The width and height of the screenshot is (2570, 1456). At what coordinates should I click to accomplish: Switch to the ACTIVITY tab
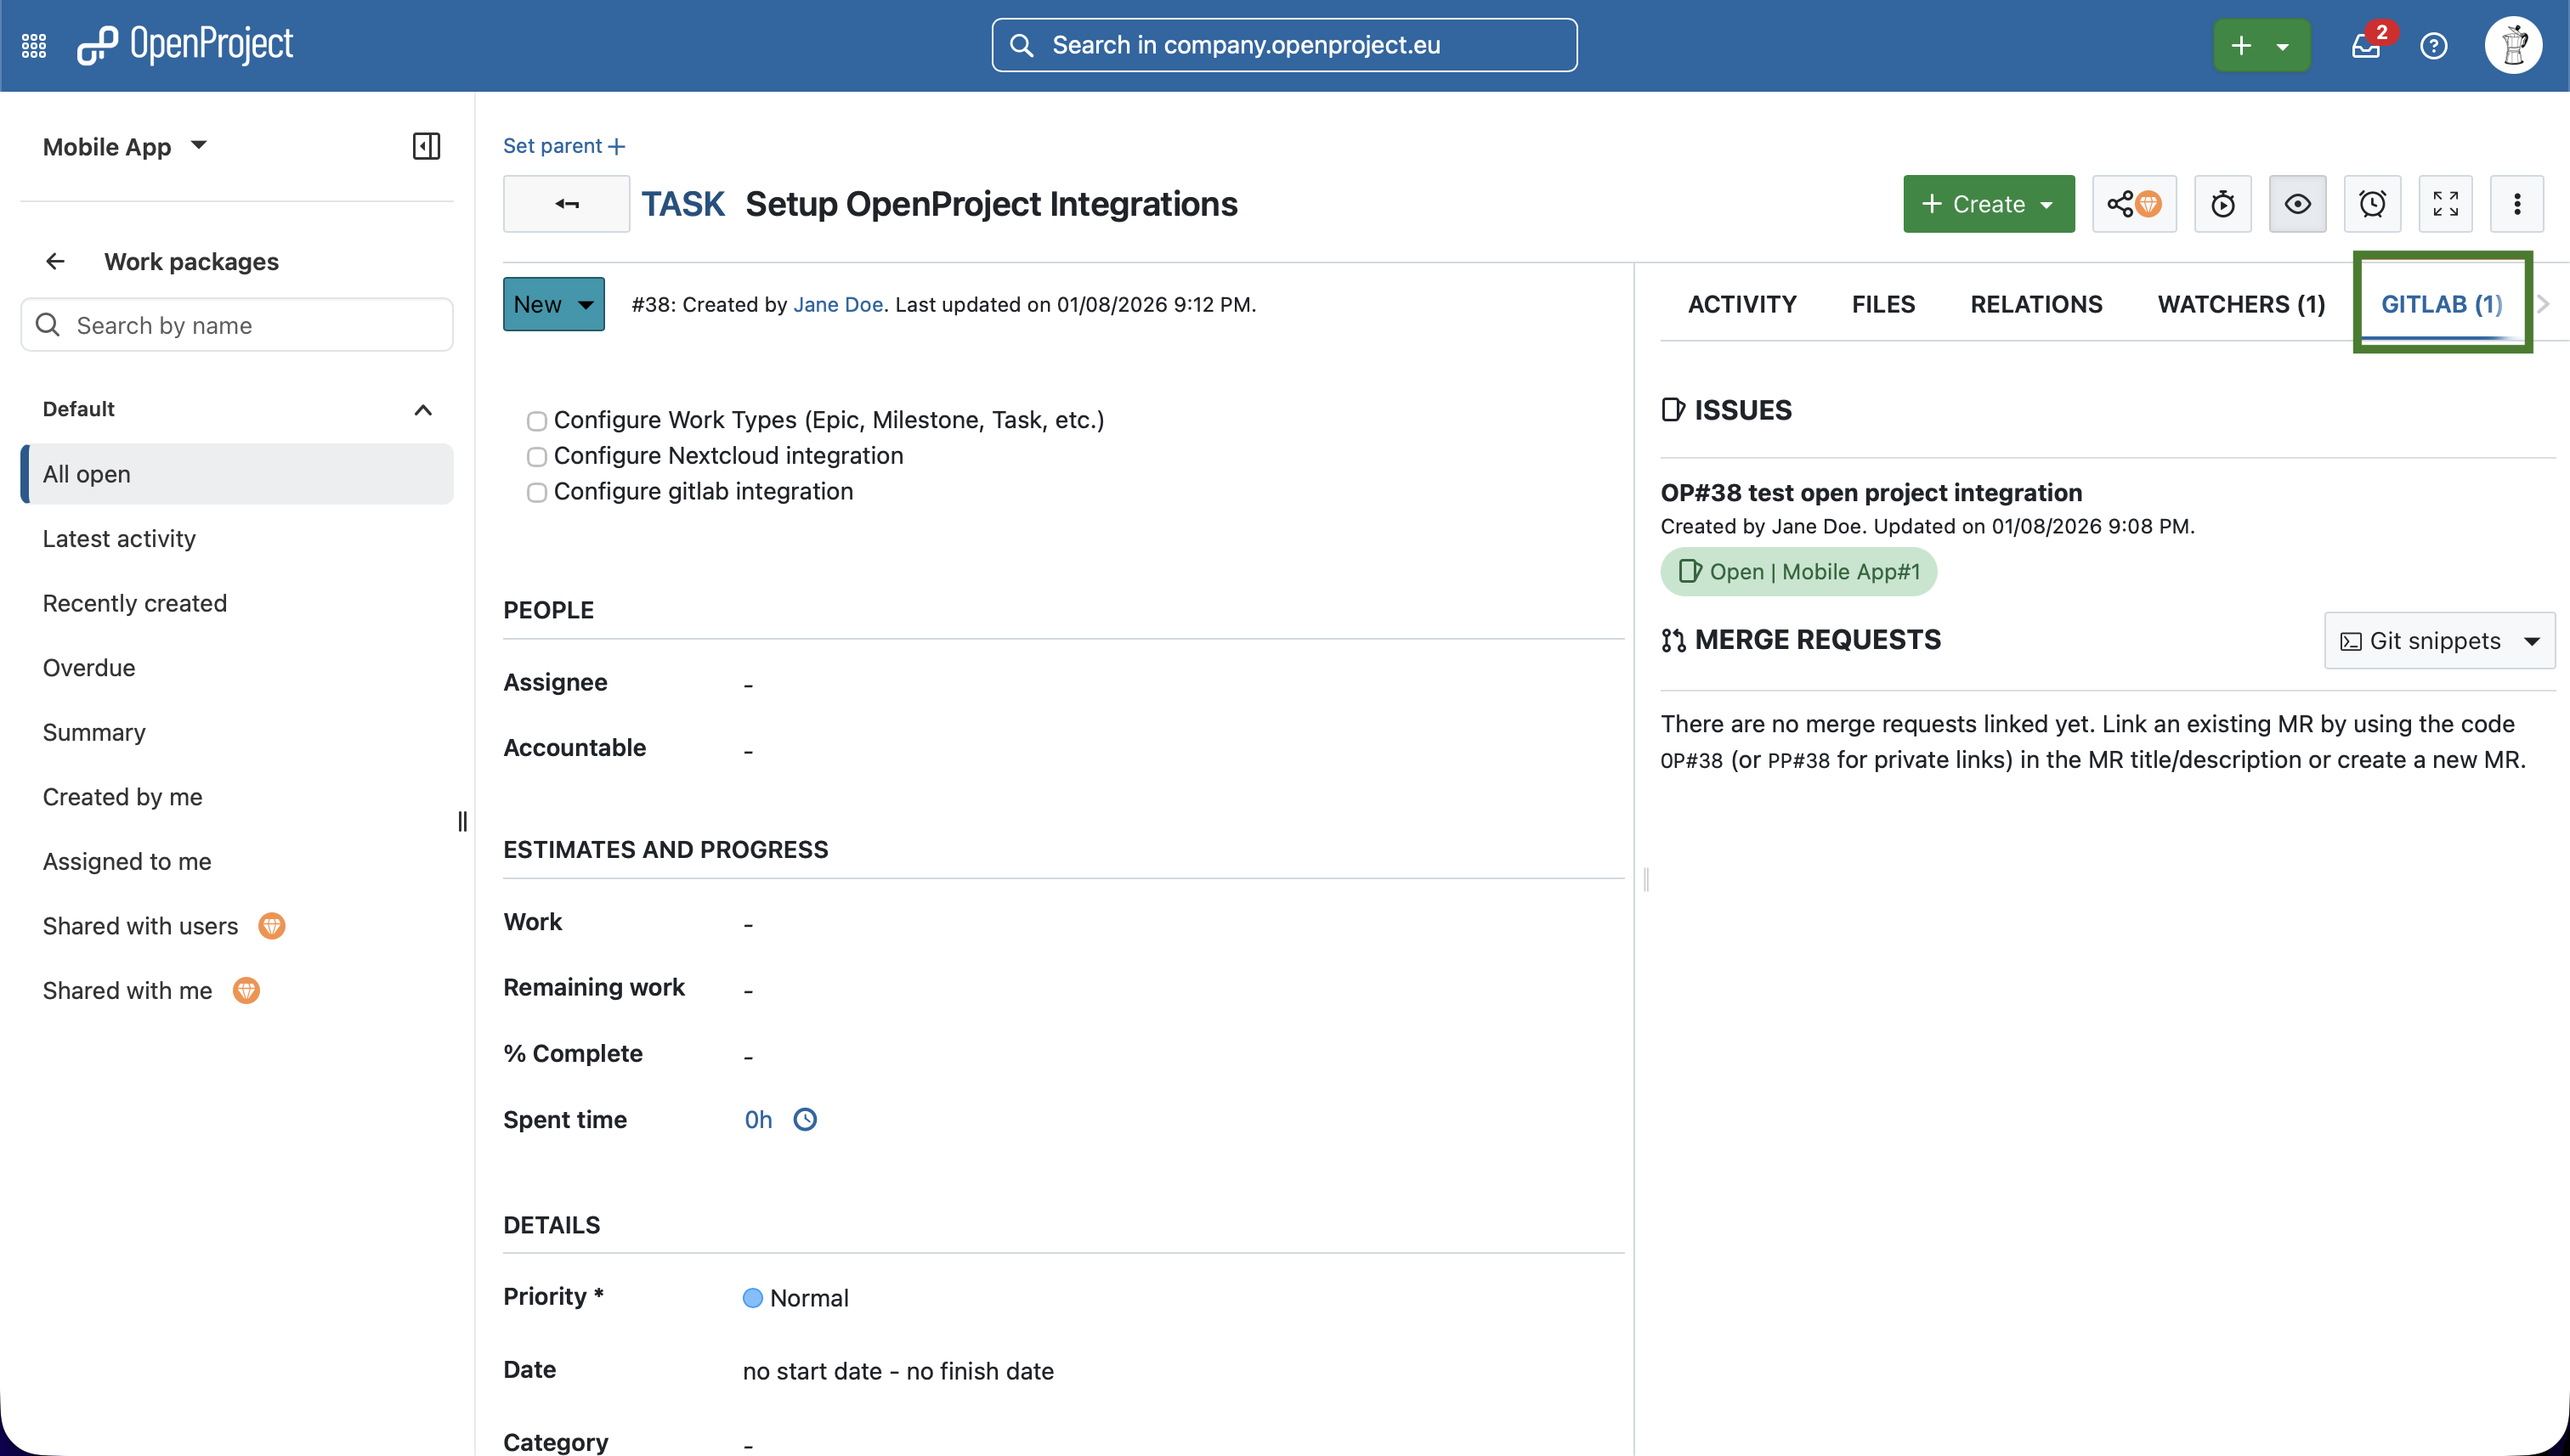click(1741, 304)
